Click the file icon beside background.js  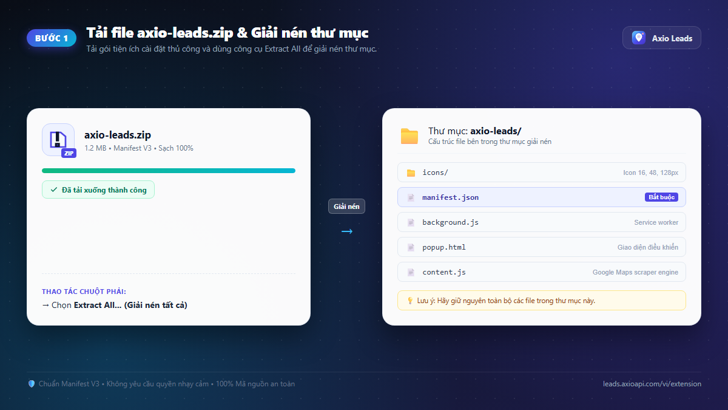tap(411, 222)
